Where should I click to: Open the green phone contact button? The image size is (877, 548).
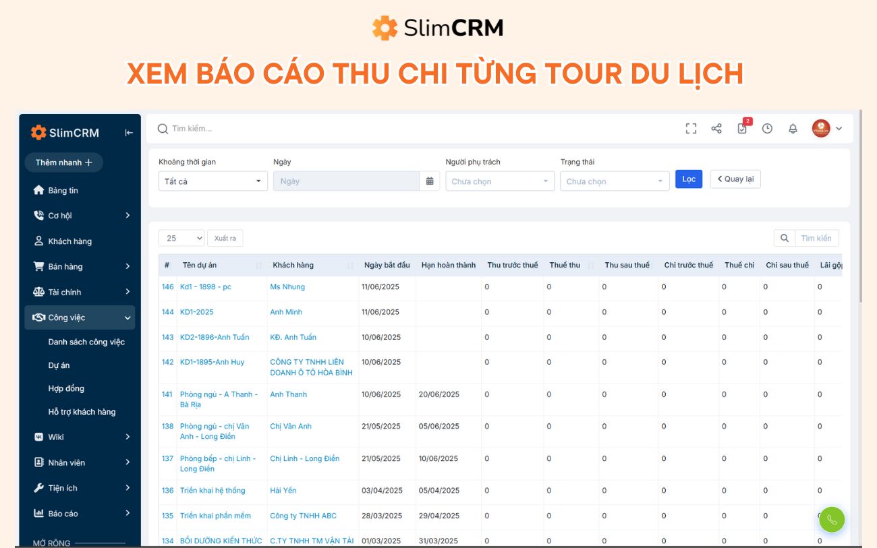click(831, 519)
